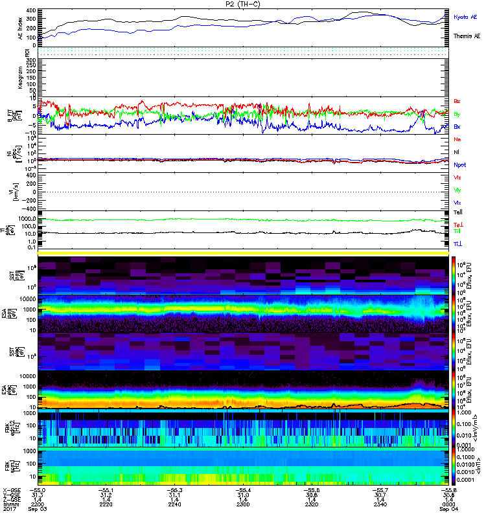Click the X-GSE value -55.4
Image resolution: width=486 pixels, height=518 pixels.
(243, 490)
